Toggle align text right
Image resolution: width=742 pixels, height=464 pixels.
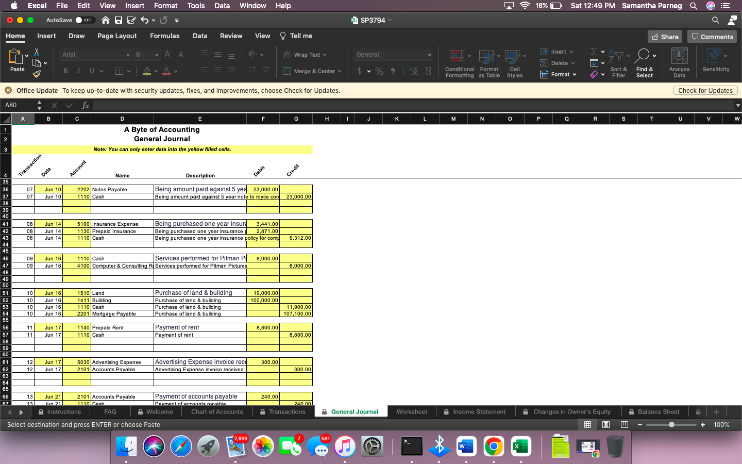(x=231, y=71)
